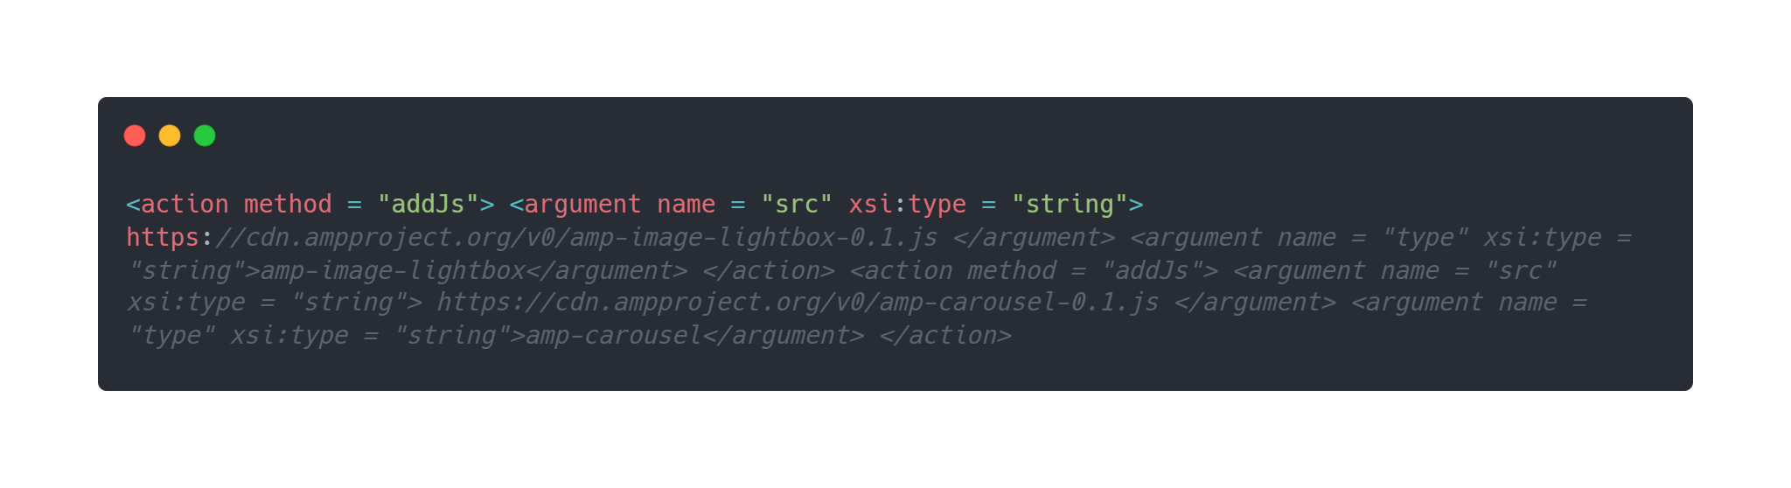Click the first "action" tag word
1791x488 pixels.
click(x=185, y=205)
